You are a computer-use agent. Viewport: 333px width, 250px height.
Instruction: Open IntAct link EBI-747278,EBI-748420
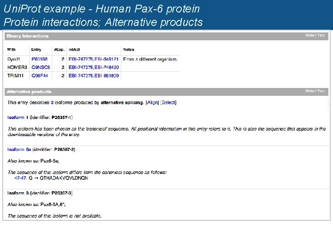tap(93, 68)
